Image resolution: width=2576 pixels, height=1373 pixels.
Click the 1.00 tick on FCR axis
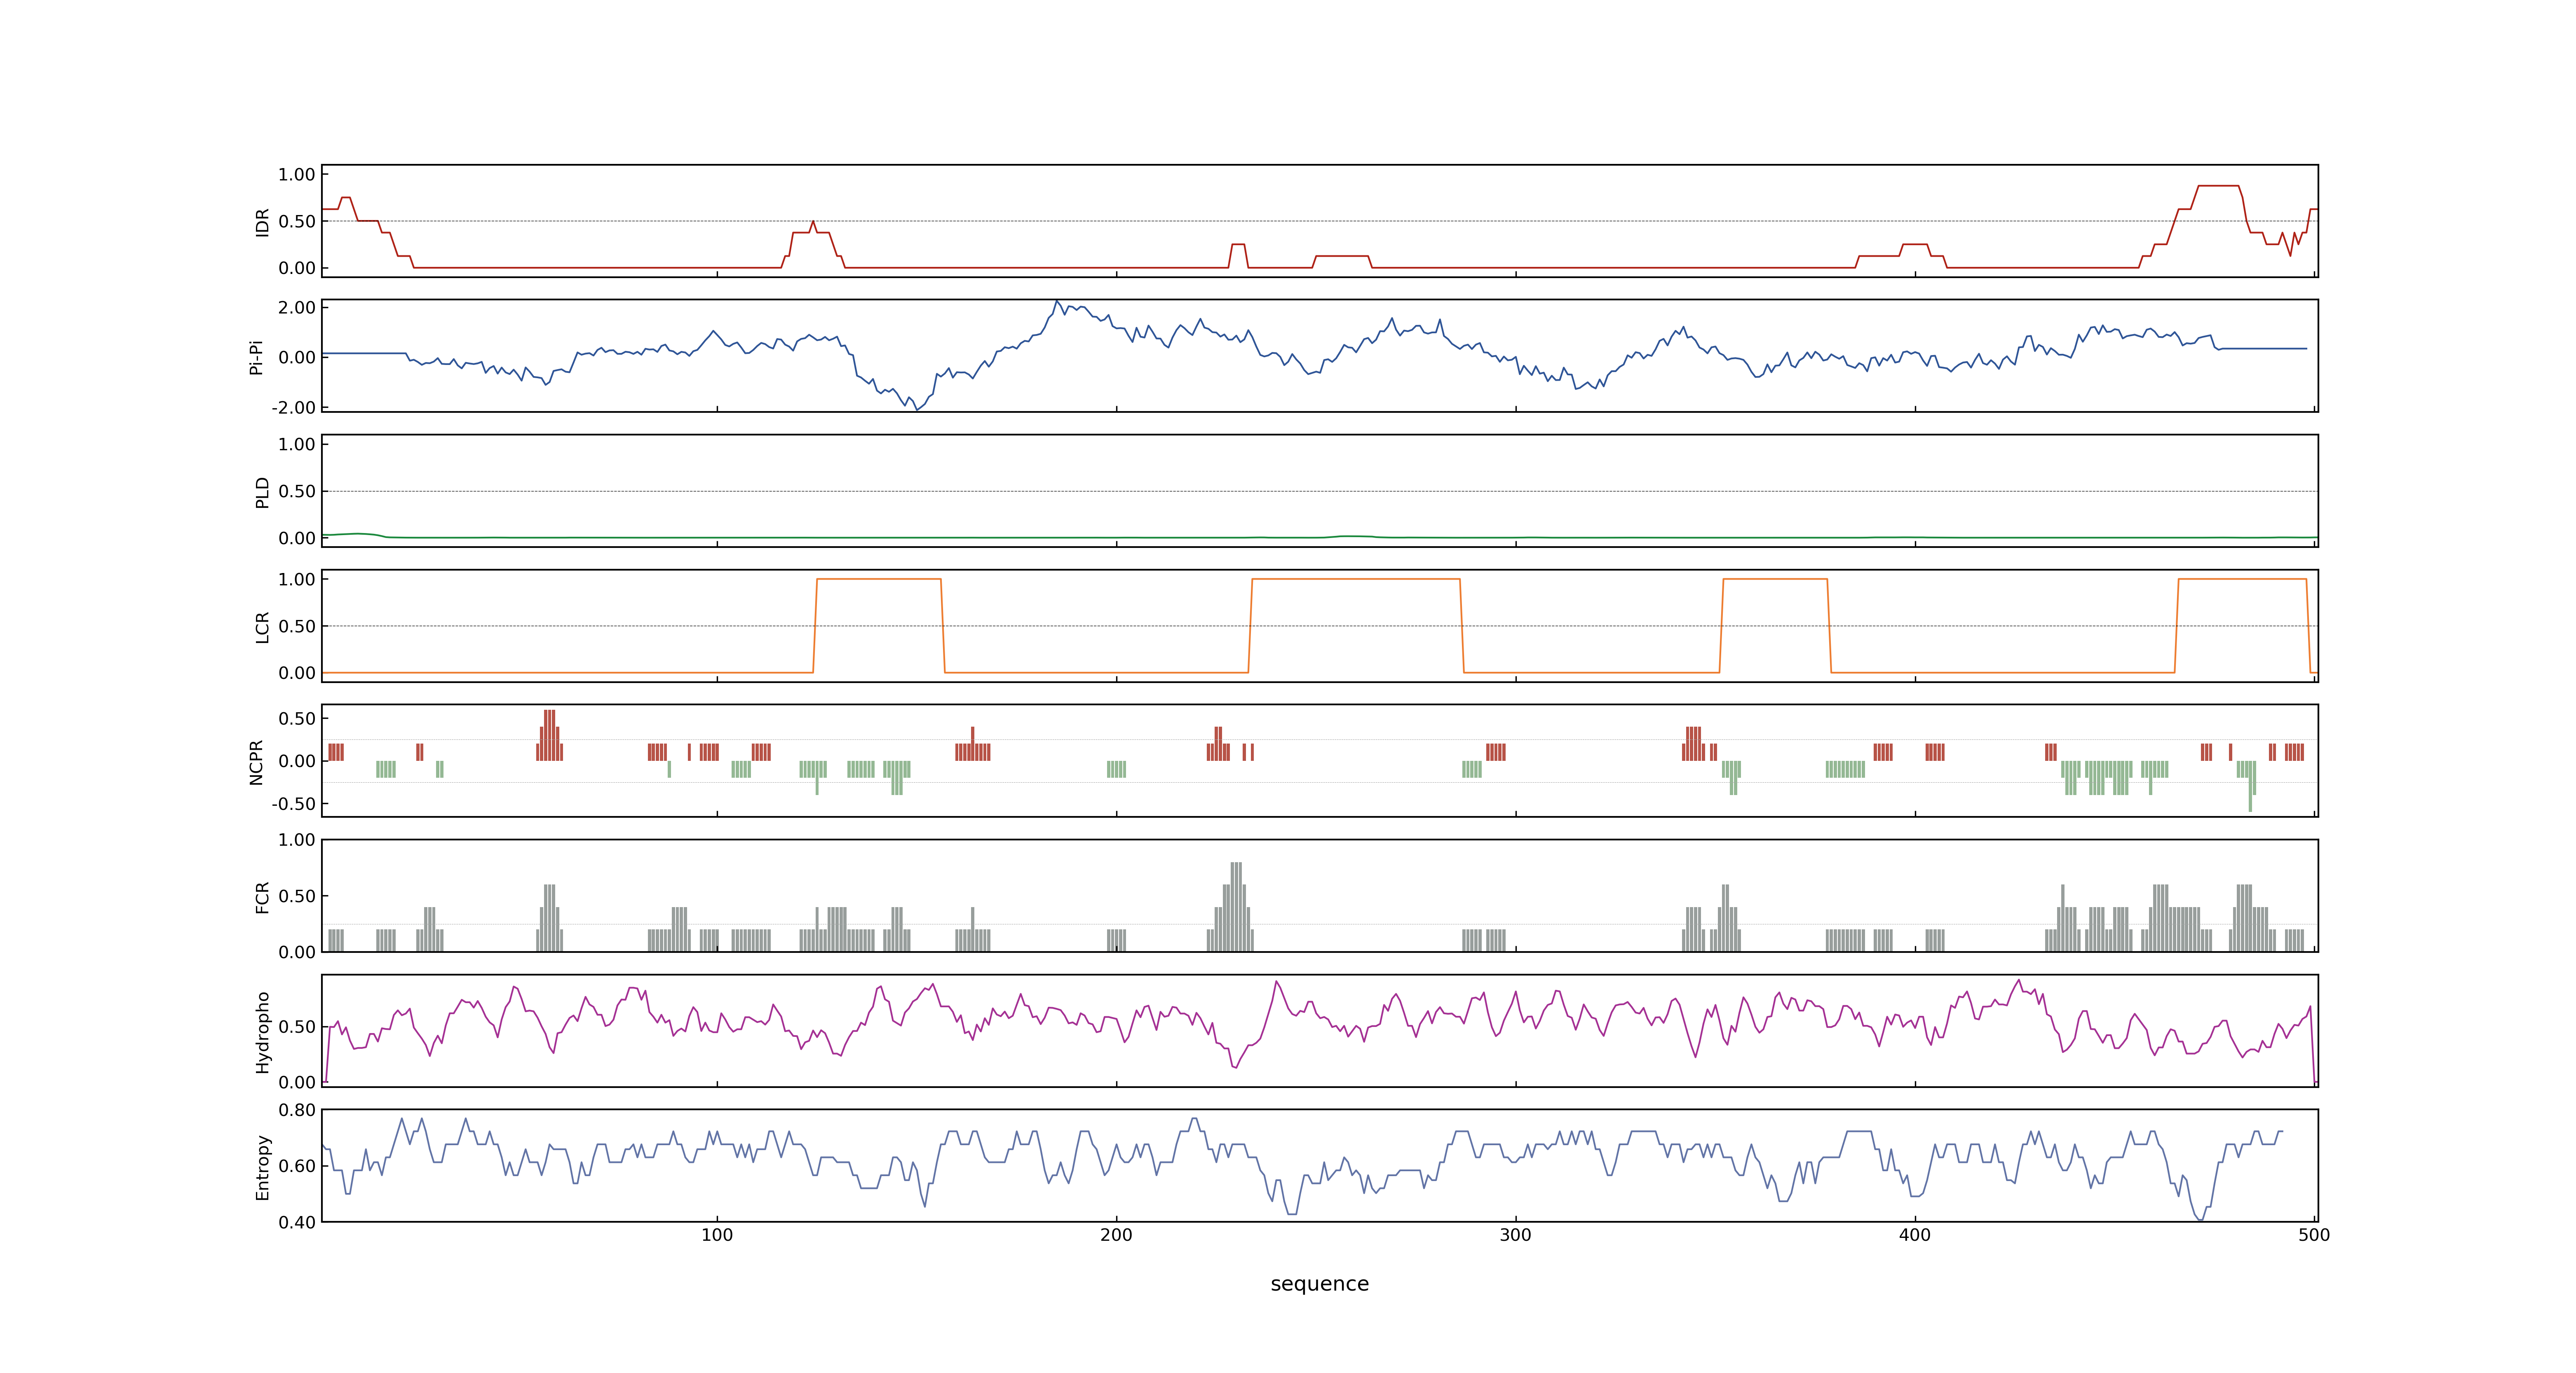pos(297,840)
